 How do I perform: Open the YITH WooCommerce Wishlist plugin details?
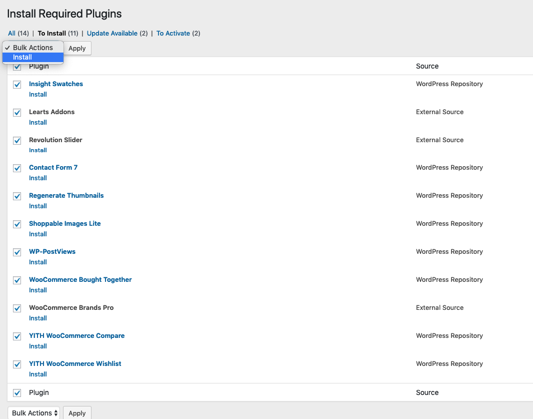(x=75, y=363)
